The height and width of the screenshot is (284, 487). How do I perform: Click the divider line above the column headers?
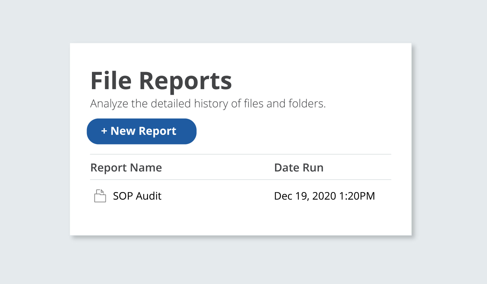[240, 154]
